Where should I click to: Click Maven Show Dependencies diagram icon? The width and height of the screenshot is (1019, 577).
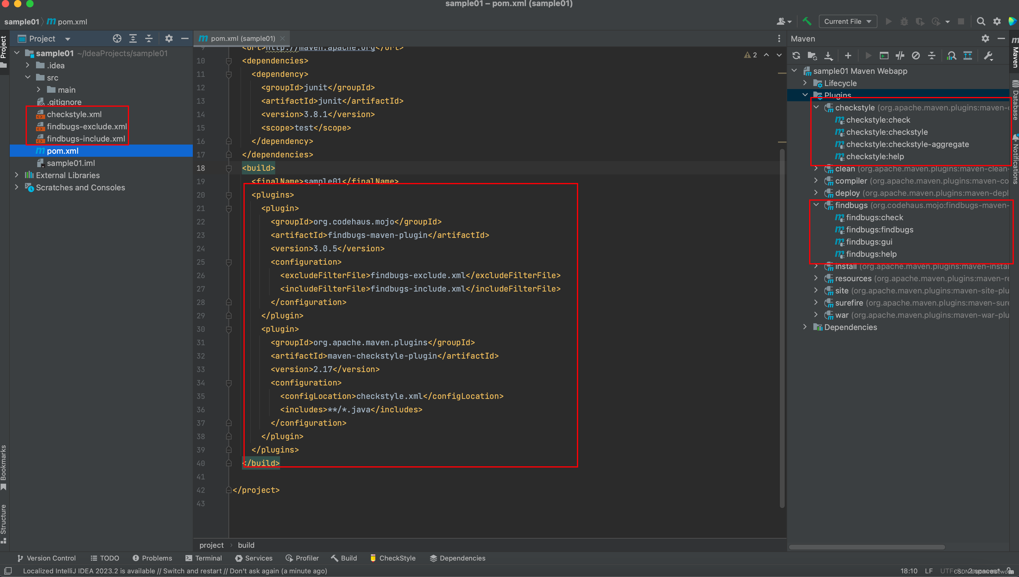coord(967,56)
